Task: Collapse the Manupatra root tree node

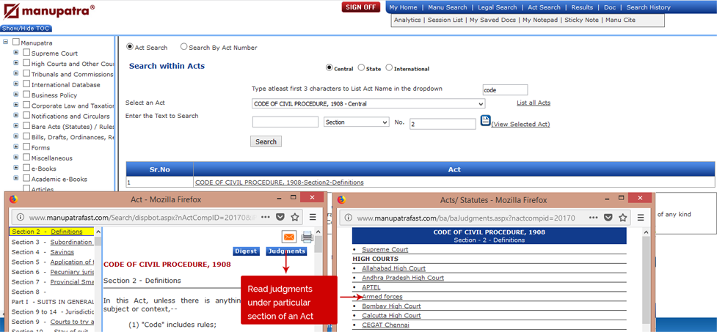Action: coord(5,42)
